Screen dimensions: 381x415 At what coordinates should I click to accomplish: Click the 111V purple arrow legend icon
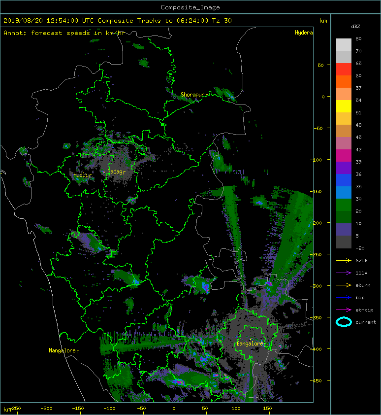point(344,273)
